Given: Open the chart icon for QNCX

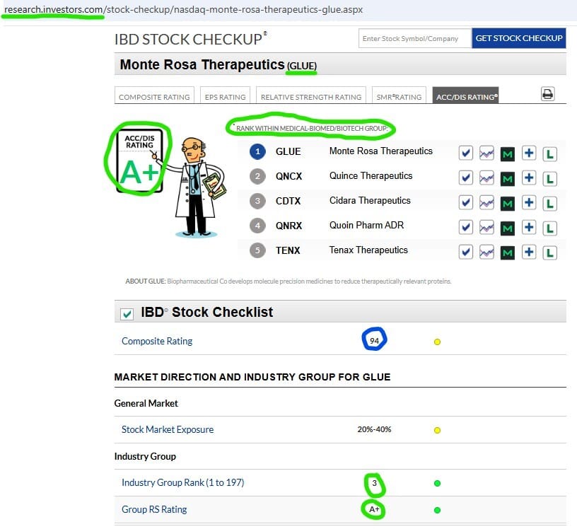Looking at the screenshot, I should coord(486,178).
